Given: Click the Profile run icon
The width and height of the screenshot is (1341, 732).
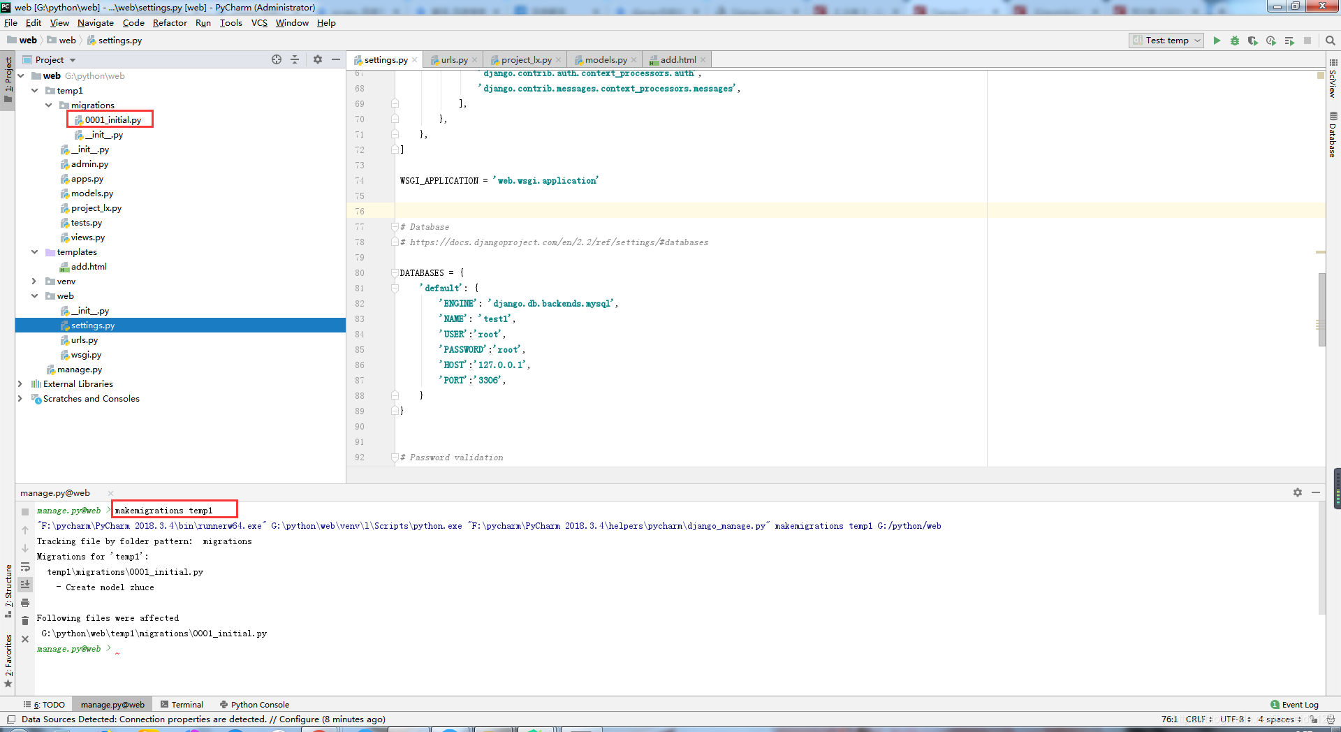Looking at the screenshot, I should click(x=1271, y=41).
